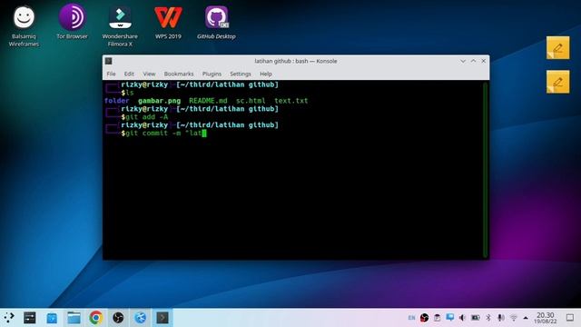
Task: Open the audio volume tray icon
Action: point(462,318)
